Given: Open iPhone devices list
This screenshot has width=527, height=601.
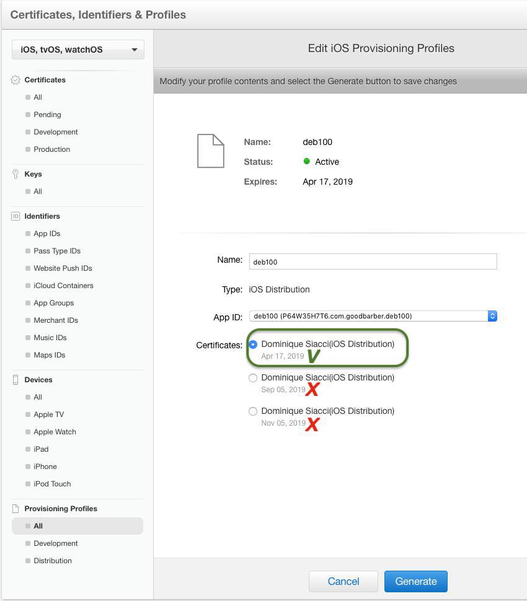Looking at the screenshot, I should click(45, 467).
